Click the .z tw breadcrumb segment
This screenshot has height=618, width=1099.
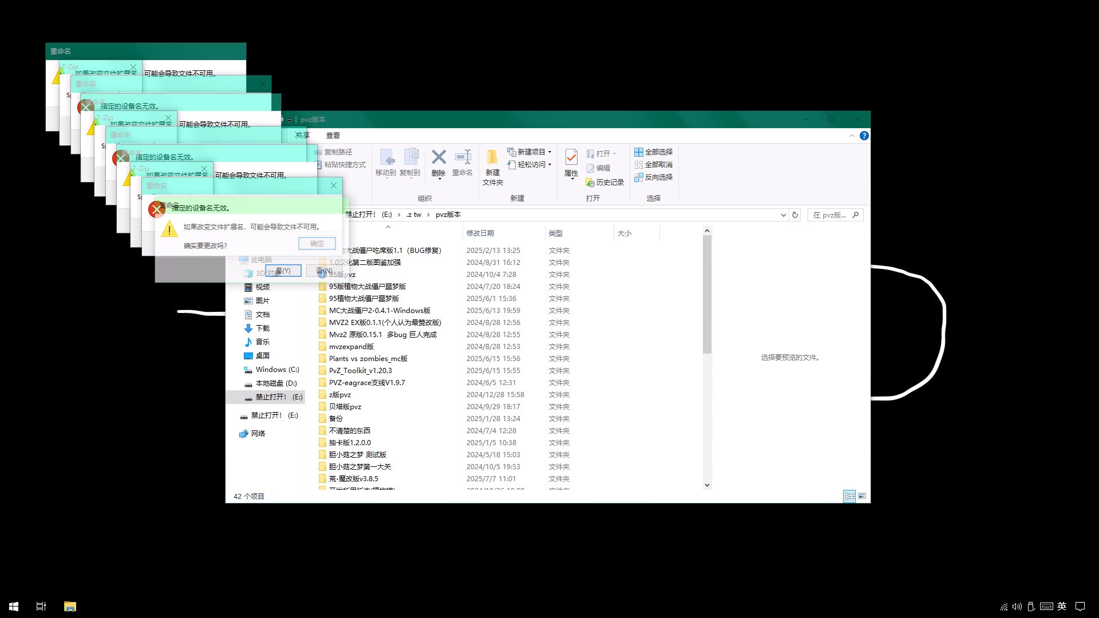(413, 215)
